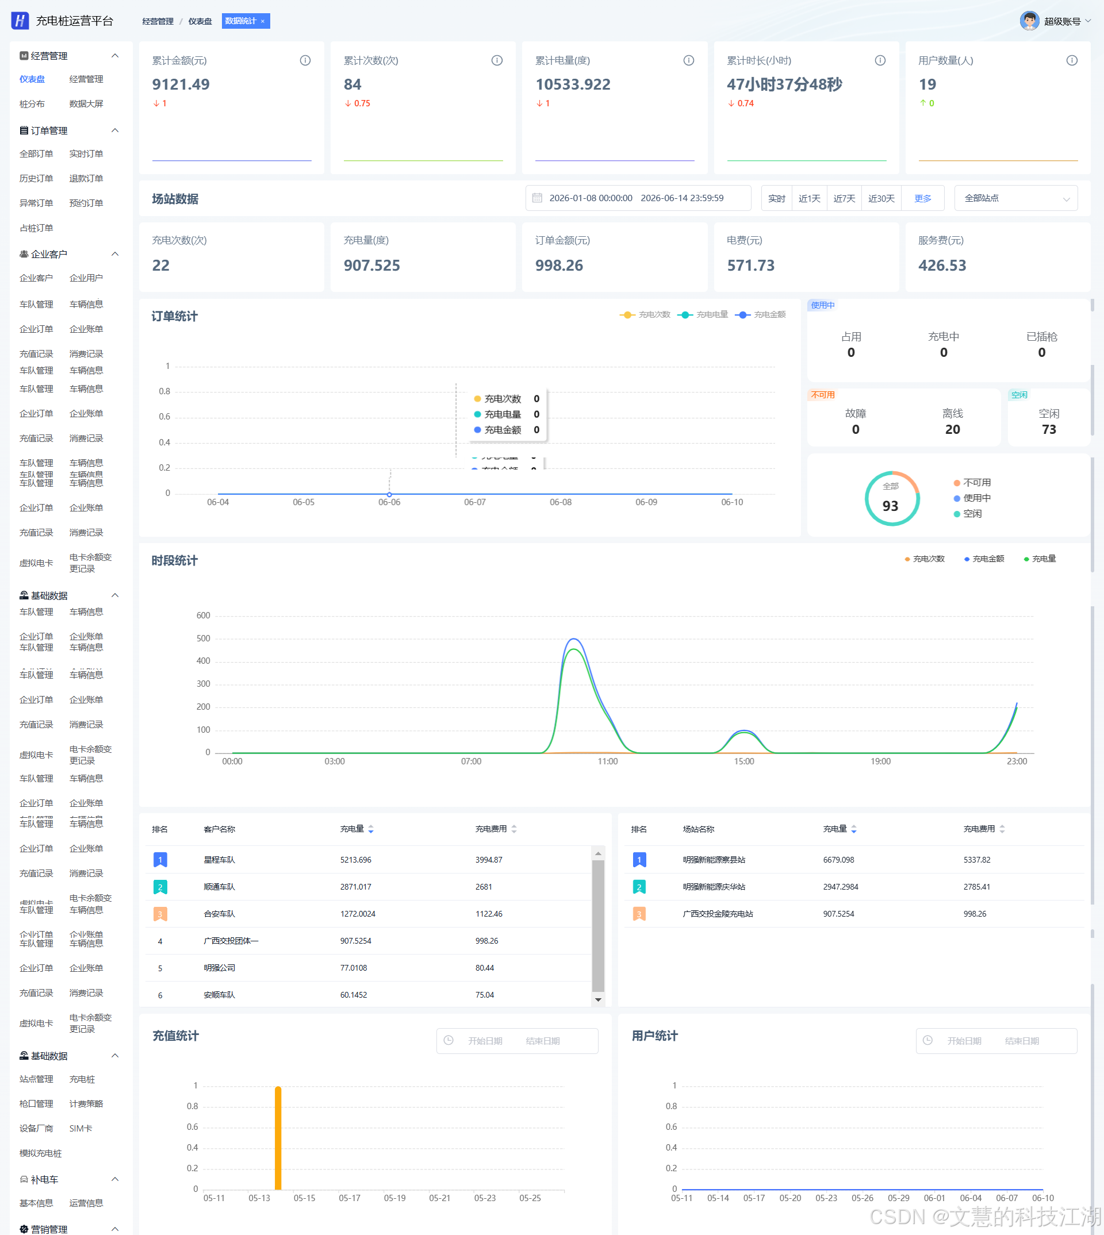
Task: Click info icon on 用户数量 card
Action: click(x=1072, y=60)
